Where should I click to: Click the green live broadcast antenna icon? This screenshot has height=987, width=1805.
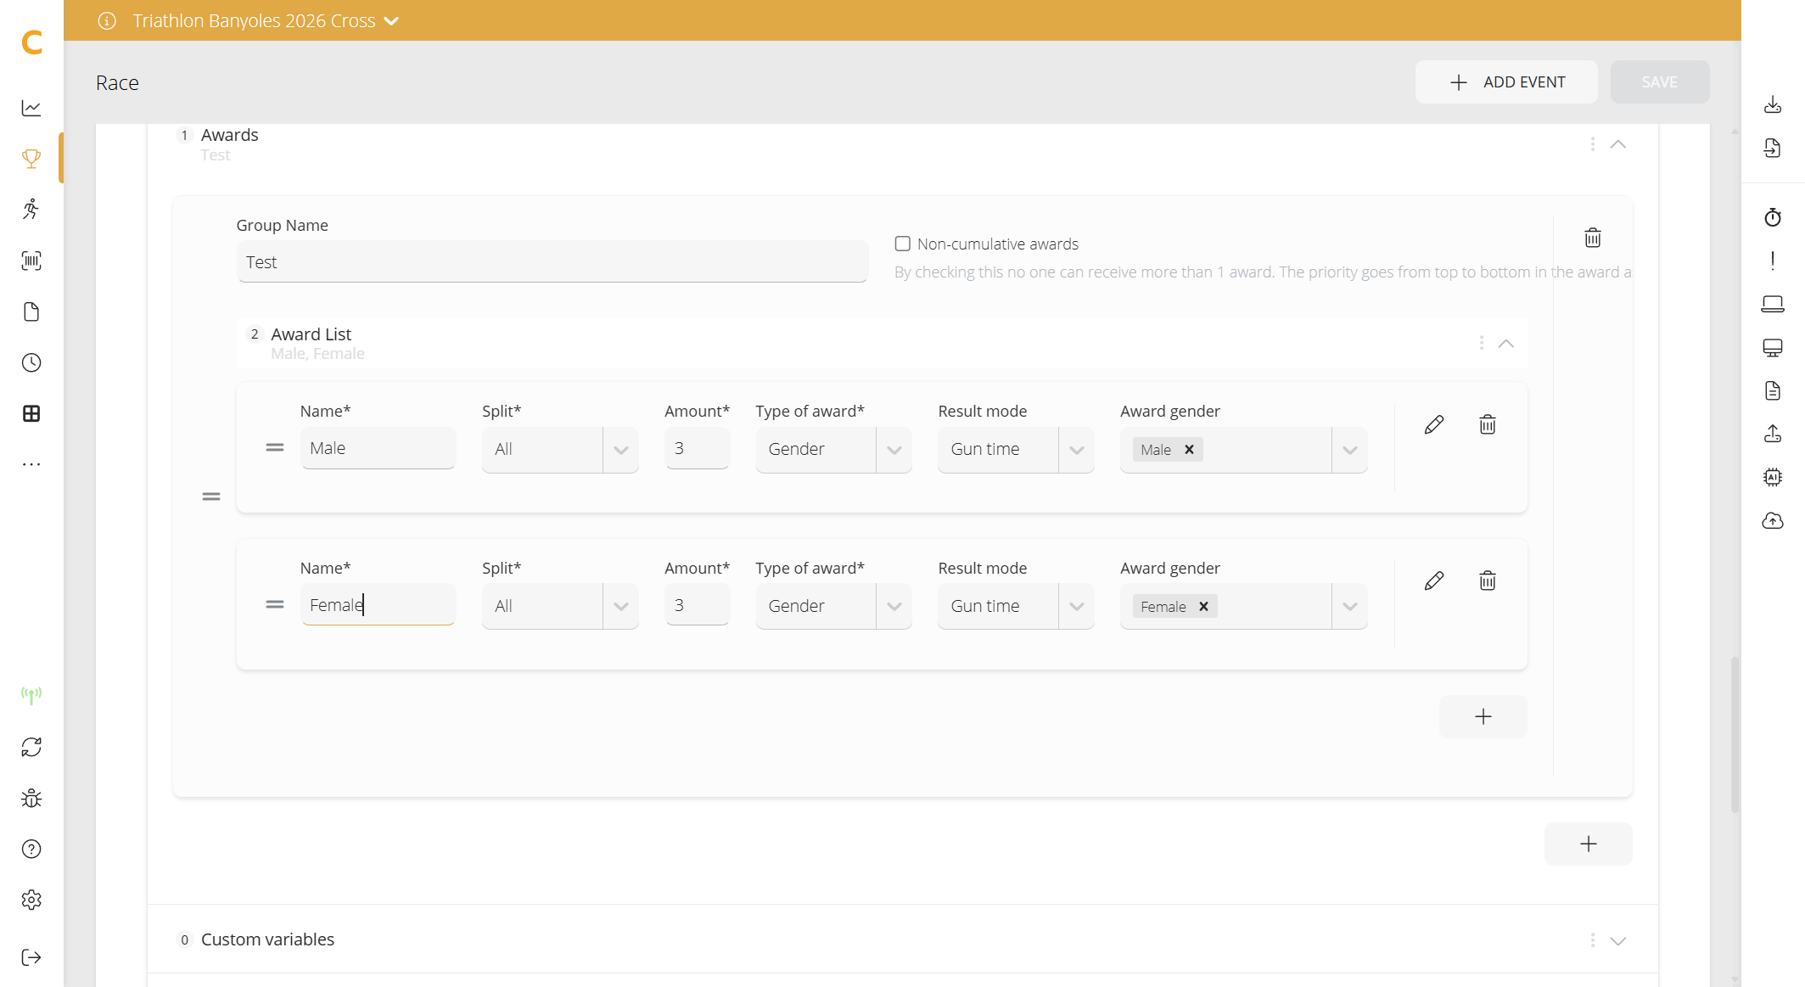[31, 696]
